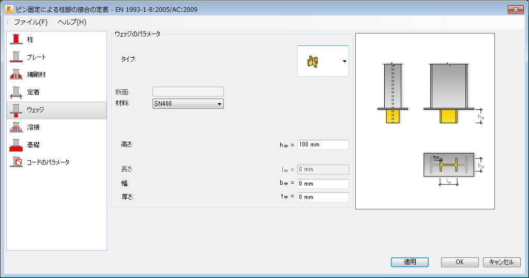This screenshot has width=529, height=278.
Task: Click the 基礎 list label
Action: pos(34,145)
